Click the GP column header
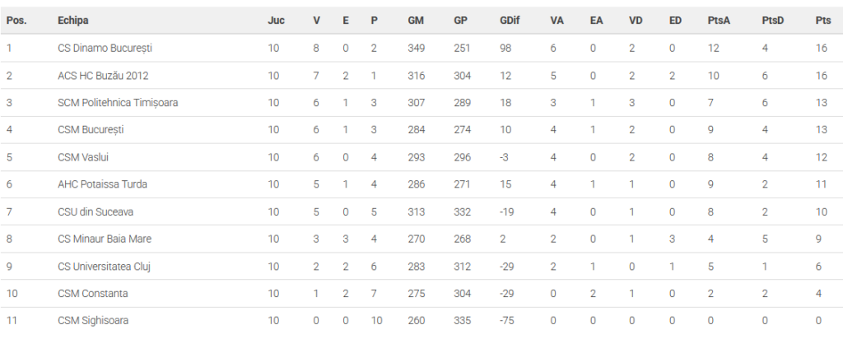This screenshot has width=843, height=339. [x=461, y=21]
